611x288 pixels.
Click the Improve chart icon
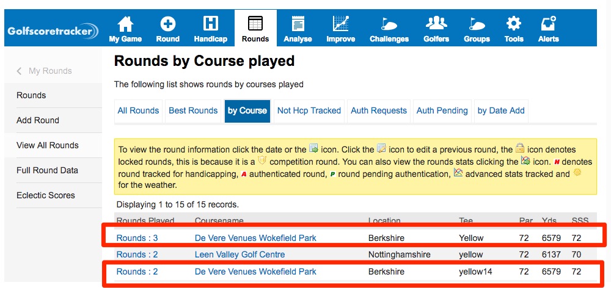(340, 24)
